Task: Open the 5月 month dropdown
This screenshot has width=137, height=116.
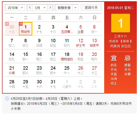Action: pyautogui.click(x=40, y=7)
